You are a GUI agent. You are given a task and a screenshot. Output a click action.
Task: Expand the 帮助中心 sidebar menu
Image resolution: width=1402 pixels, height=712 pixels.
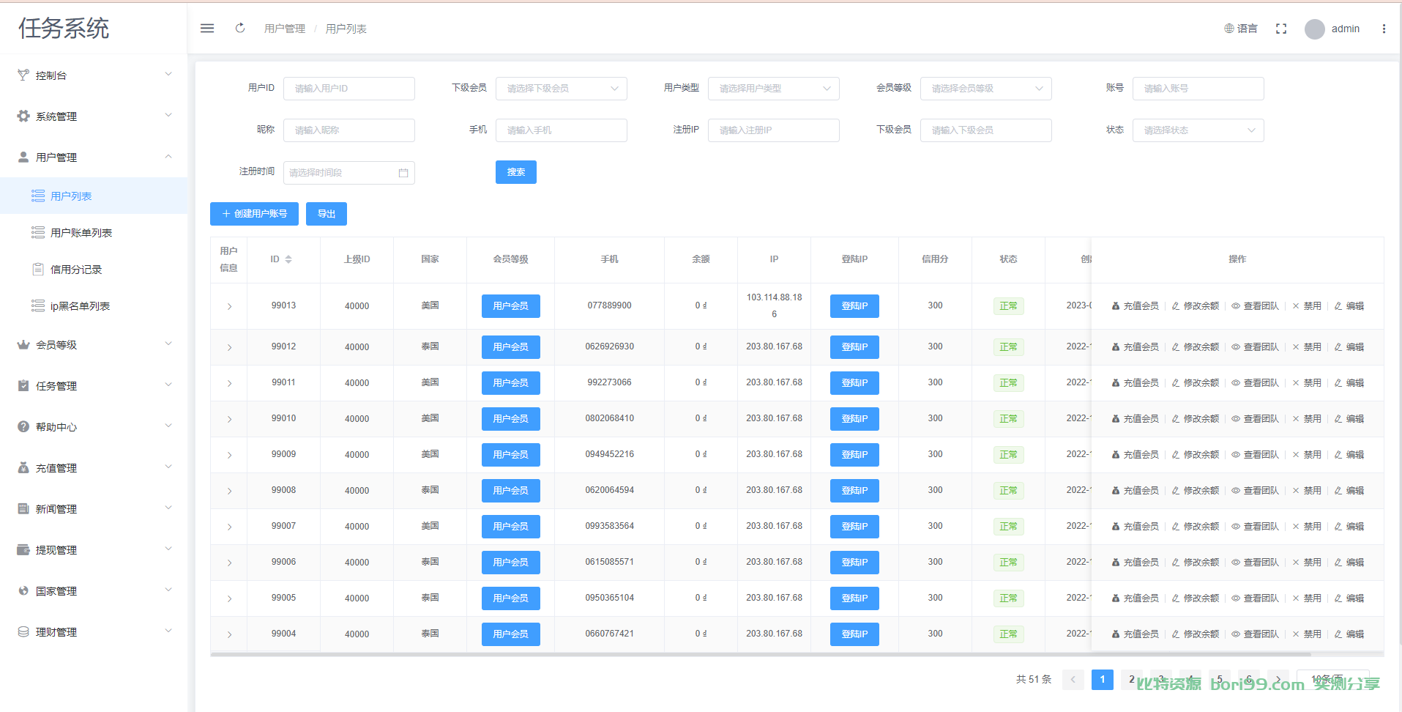click(94, 427)
